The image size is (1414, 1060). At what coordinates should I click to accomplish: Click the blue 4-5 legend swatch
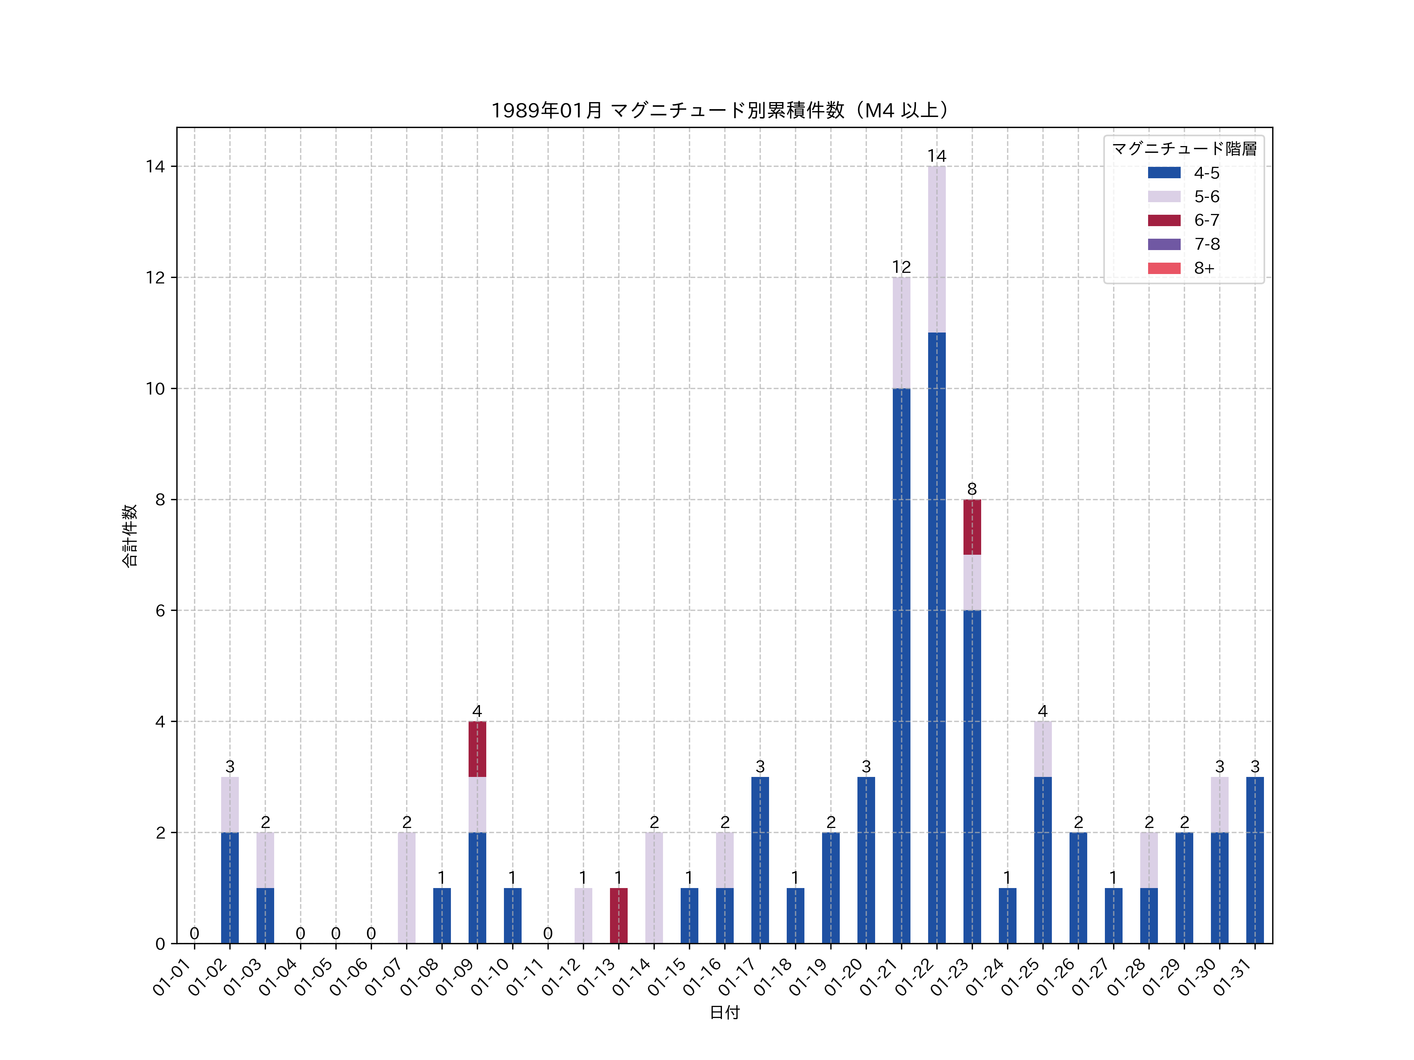tap(1163, 172)
